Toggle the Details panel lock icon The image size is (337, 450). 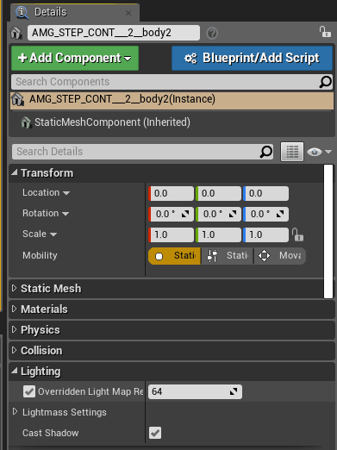[325, 32]
